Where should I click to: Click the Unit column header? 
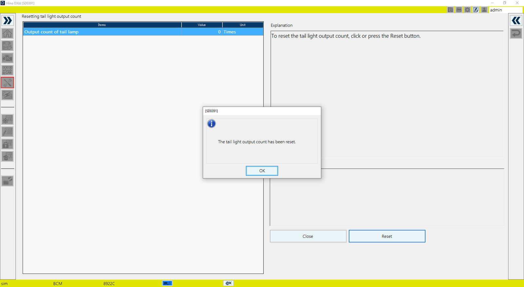click(243, 25)
